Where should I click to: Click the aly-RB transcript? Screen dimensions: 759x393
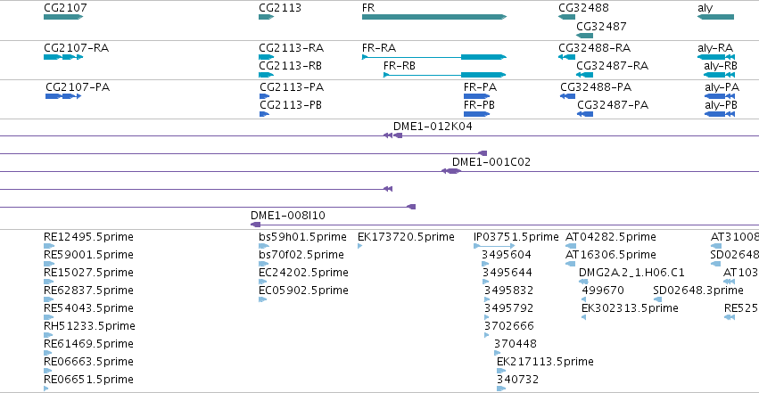tap(719, 75)
